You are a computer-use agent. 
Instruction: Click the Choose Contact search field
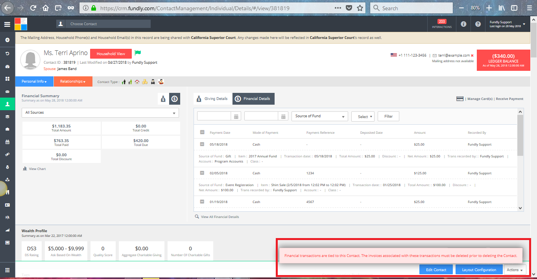click(x=108, y=24)
